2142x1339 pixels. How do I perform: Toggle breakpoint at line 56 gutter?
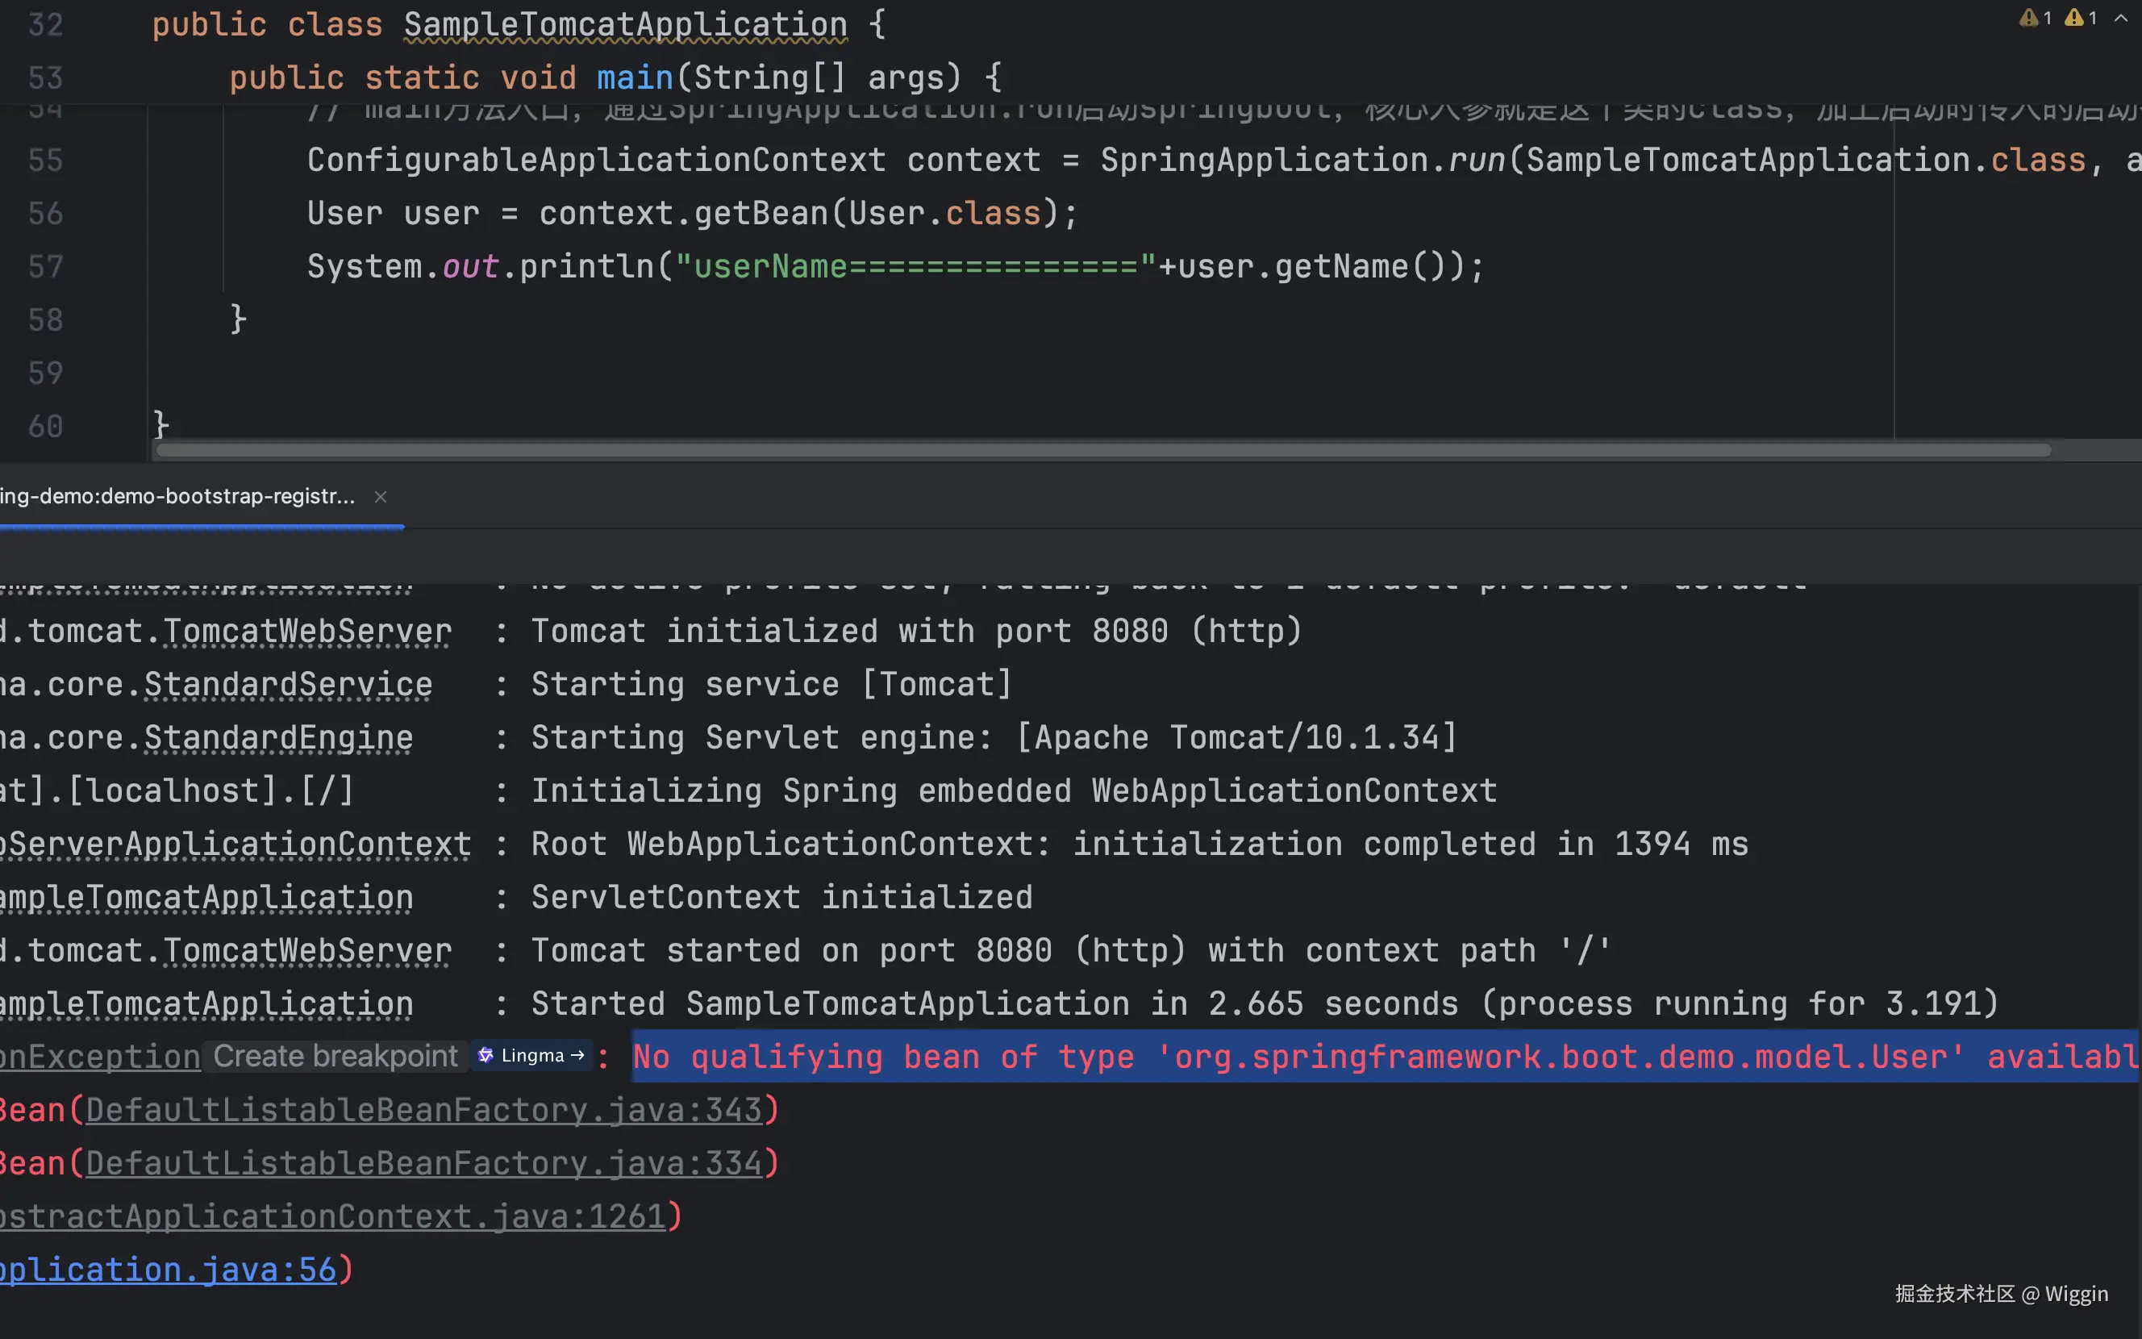pyautogui.click(x=45, y=214)
